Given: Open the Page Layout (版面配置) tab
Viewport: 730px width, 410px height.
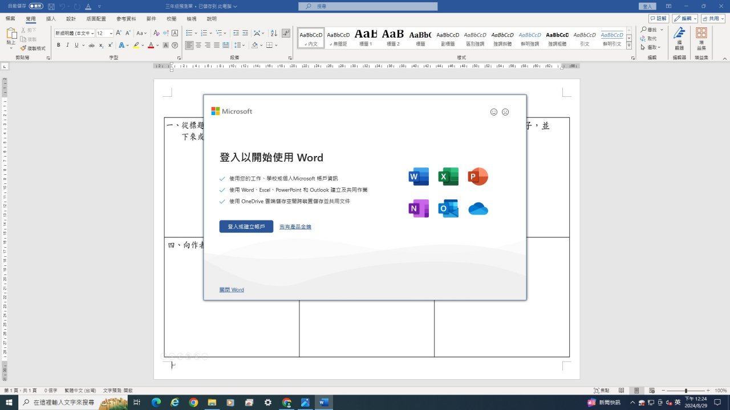Looking at the screenshot, I should pos(96,19).
